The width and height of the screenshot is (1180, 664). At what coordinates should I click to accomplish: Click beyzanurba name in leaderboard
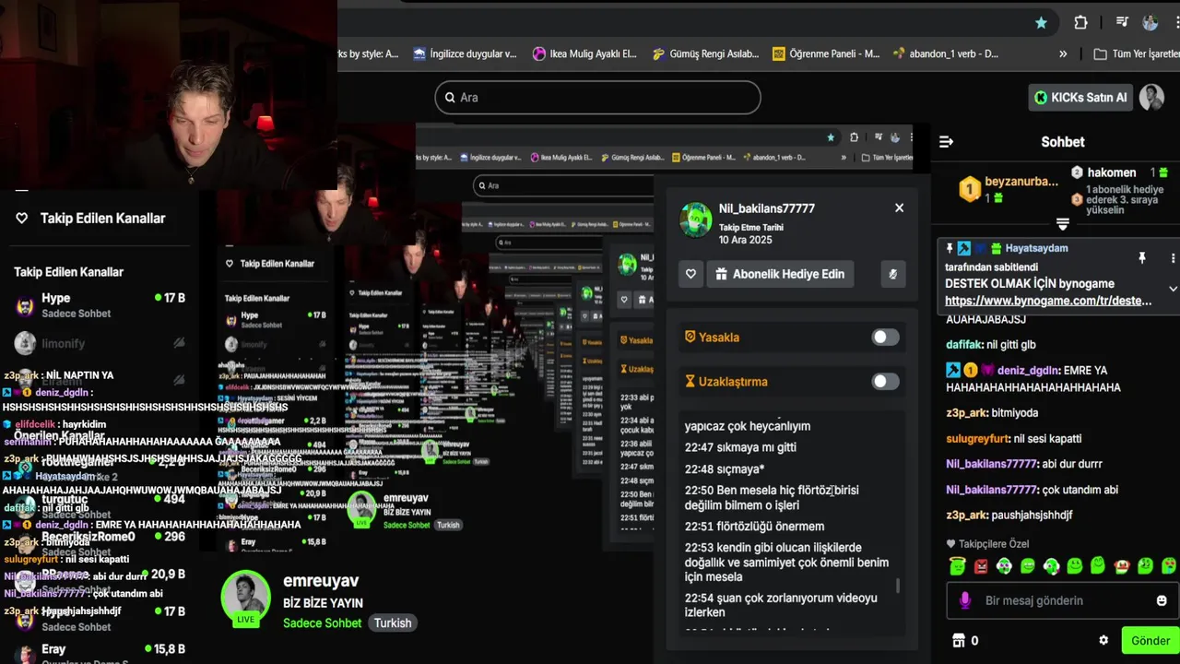1021,182
